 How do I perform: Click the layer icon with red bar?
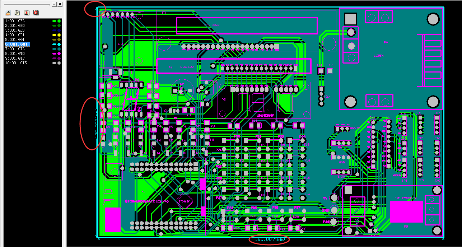point(27,13)
